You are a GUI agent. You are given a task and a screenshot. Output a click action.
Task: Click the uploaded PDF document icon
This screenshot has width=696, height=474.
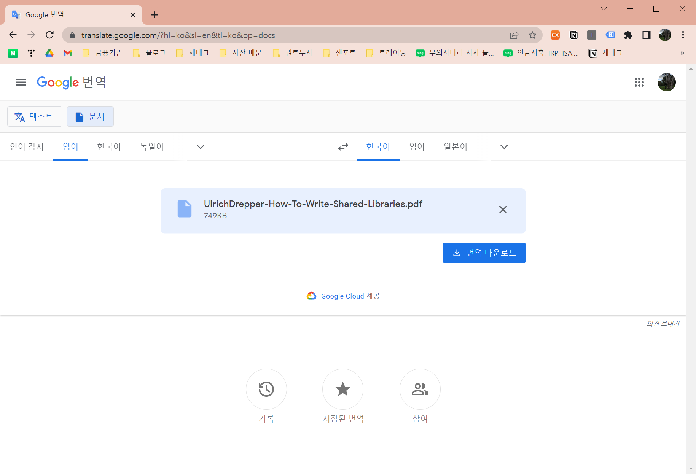pos(185,209)
